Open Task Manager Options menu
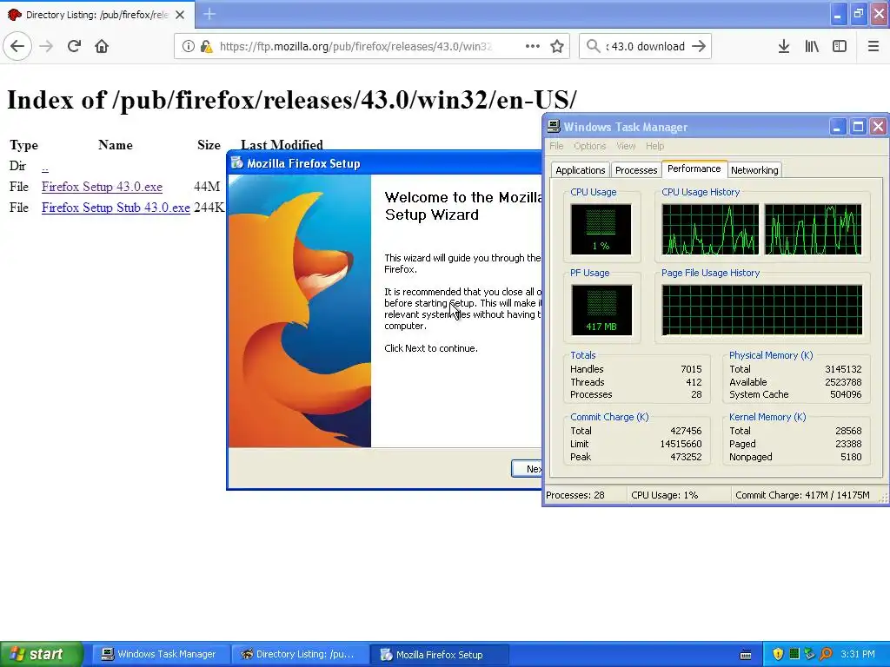The height and width of the screenshot is (667, 890). tap(590, 146)
